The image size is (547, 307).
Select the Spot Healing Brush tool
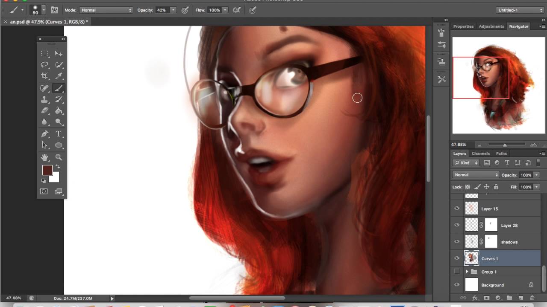point(44,88)
